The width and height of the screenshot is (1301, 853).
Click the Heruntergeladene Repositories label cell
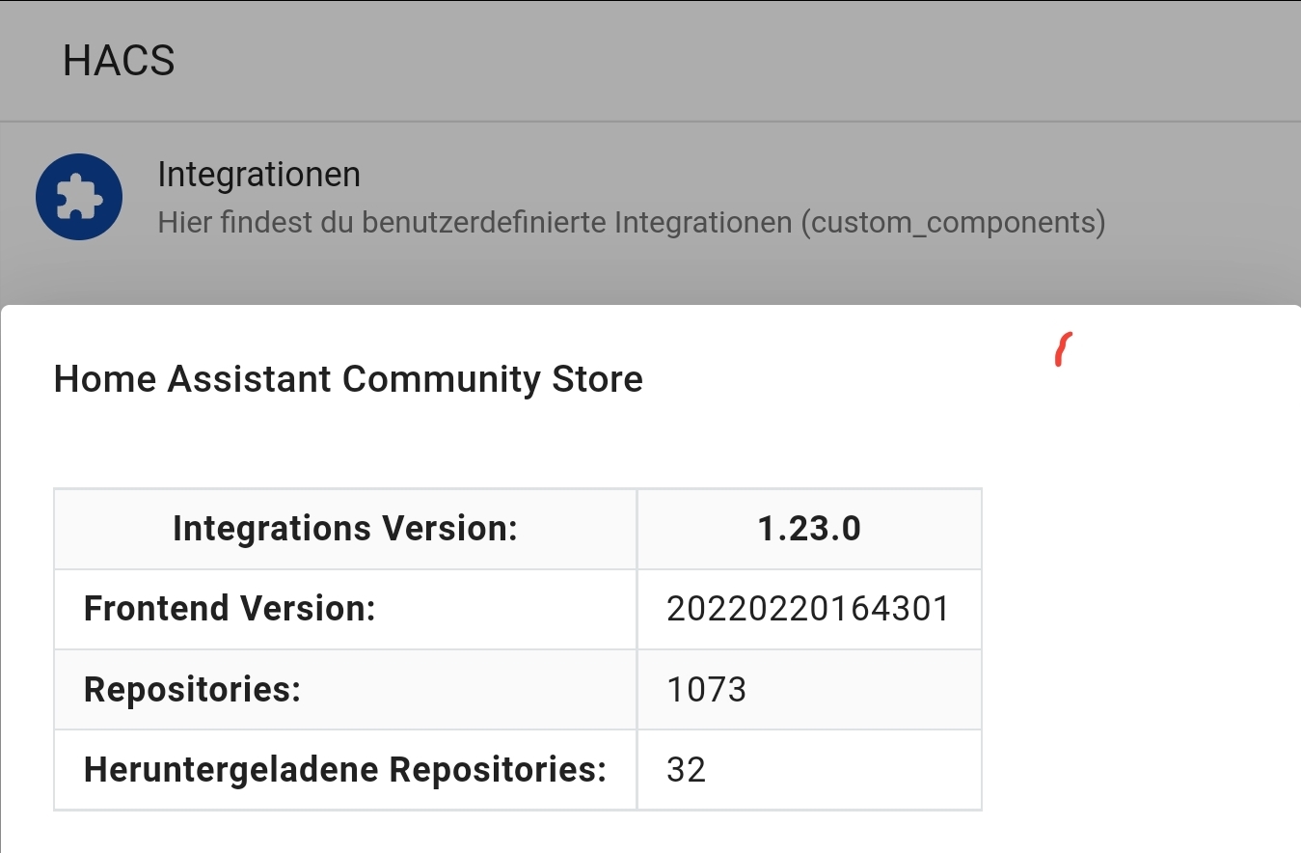pyautogui.click(x=345, y=769)
